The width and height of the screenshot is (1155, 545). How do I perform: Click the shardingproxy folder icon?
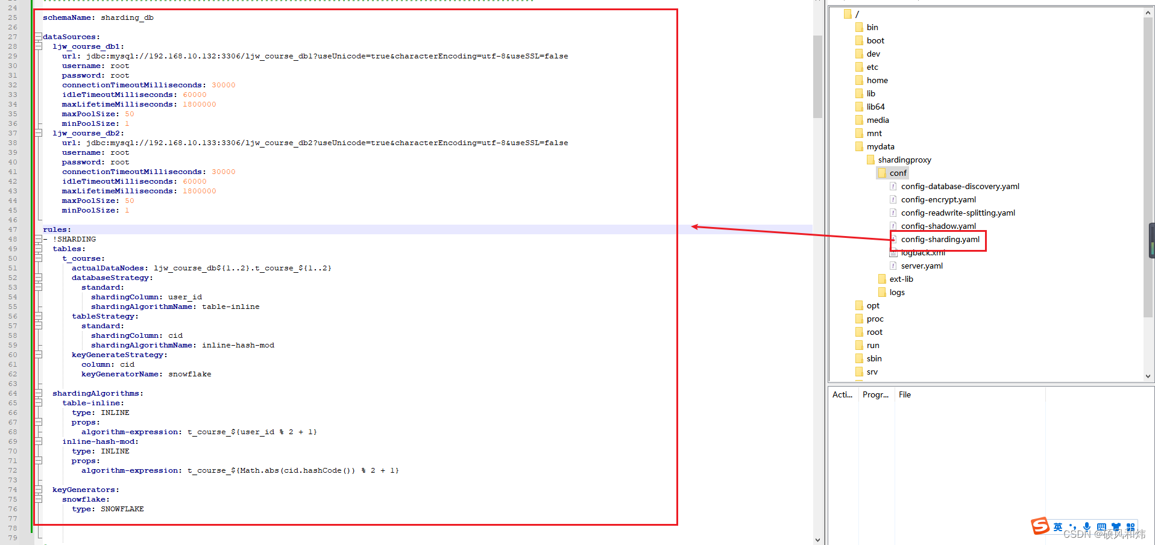click(x=870, y=160)
